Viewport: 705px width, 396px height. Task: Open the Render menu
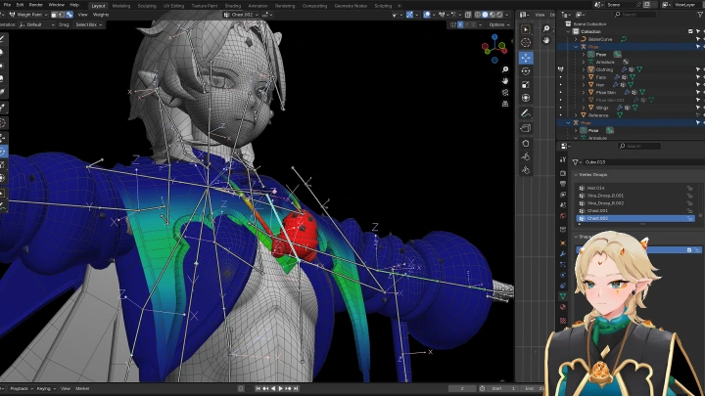coord(36,5)
